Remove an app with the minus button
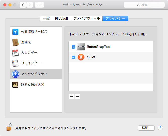The image size is (168, 136). (x=77, y=97)
